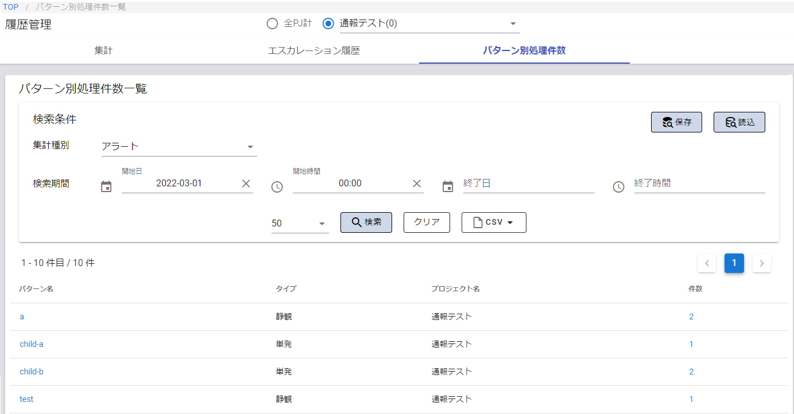Clear the start time 00:00 value
The image size is (794, 414).
click(417, 183)
